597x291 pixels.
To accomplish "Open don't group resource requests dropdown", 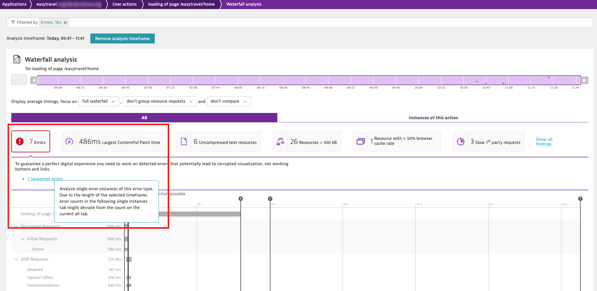I will 160,101.
